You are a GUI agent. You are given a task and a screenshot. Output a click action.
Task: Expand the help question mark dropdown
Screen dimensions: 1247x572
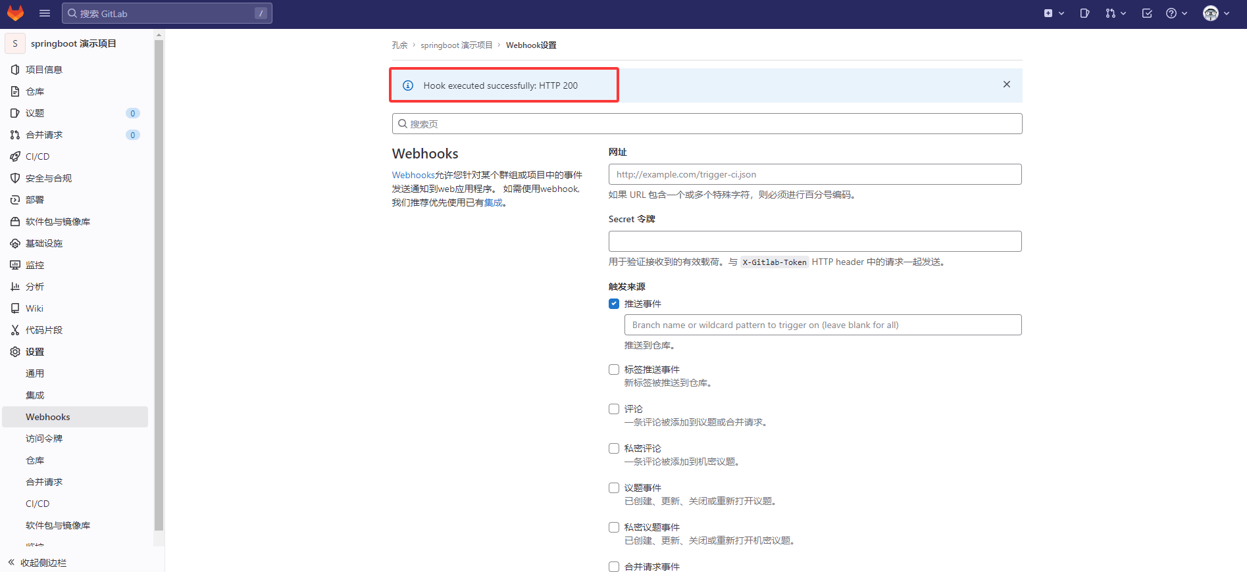pyautogui.click(x=1176, y=13)
